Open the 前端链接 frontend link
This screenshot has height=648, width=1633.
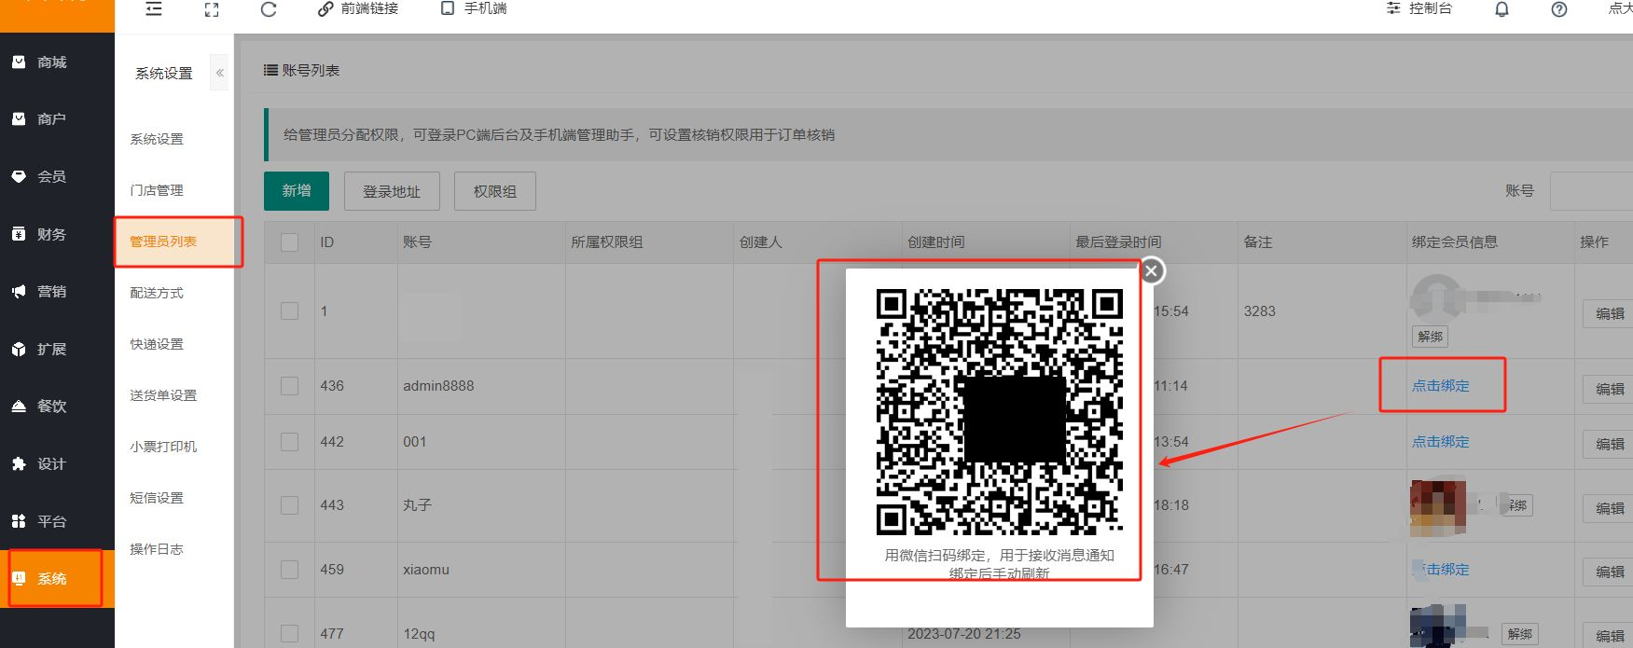(x=358, y=8)
